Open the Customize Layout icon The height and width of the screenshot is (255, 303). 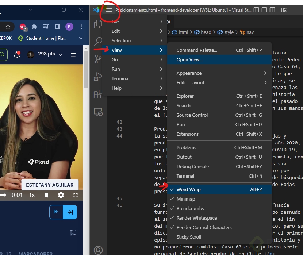click(x=284, y=10)
